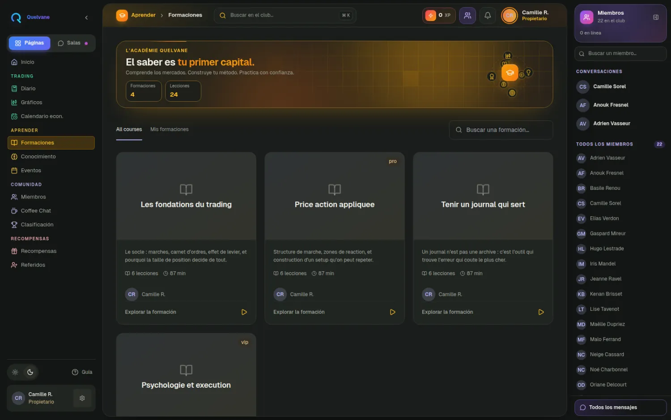Screen dimensions: 671x420
Task: Select member Hugo Lestrade in the list
Action: tap(620, 249)
